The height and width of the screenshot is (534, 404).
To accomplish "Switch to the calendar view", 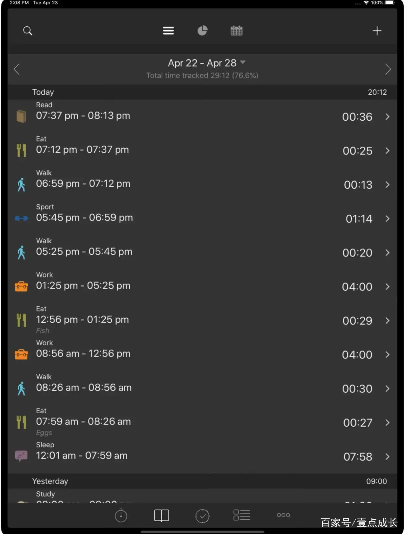I will pyautogui.click(x=236, y=31).
